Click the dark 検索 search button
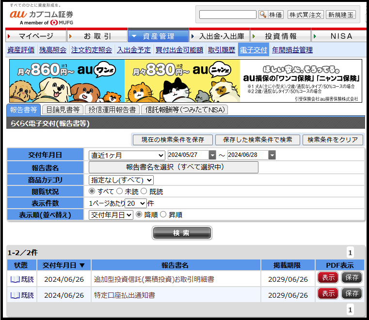Screen dimensions: 369x320 click(x=182, y=233)
